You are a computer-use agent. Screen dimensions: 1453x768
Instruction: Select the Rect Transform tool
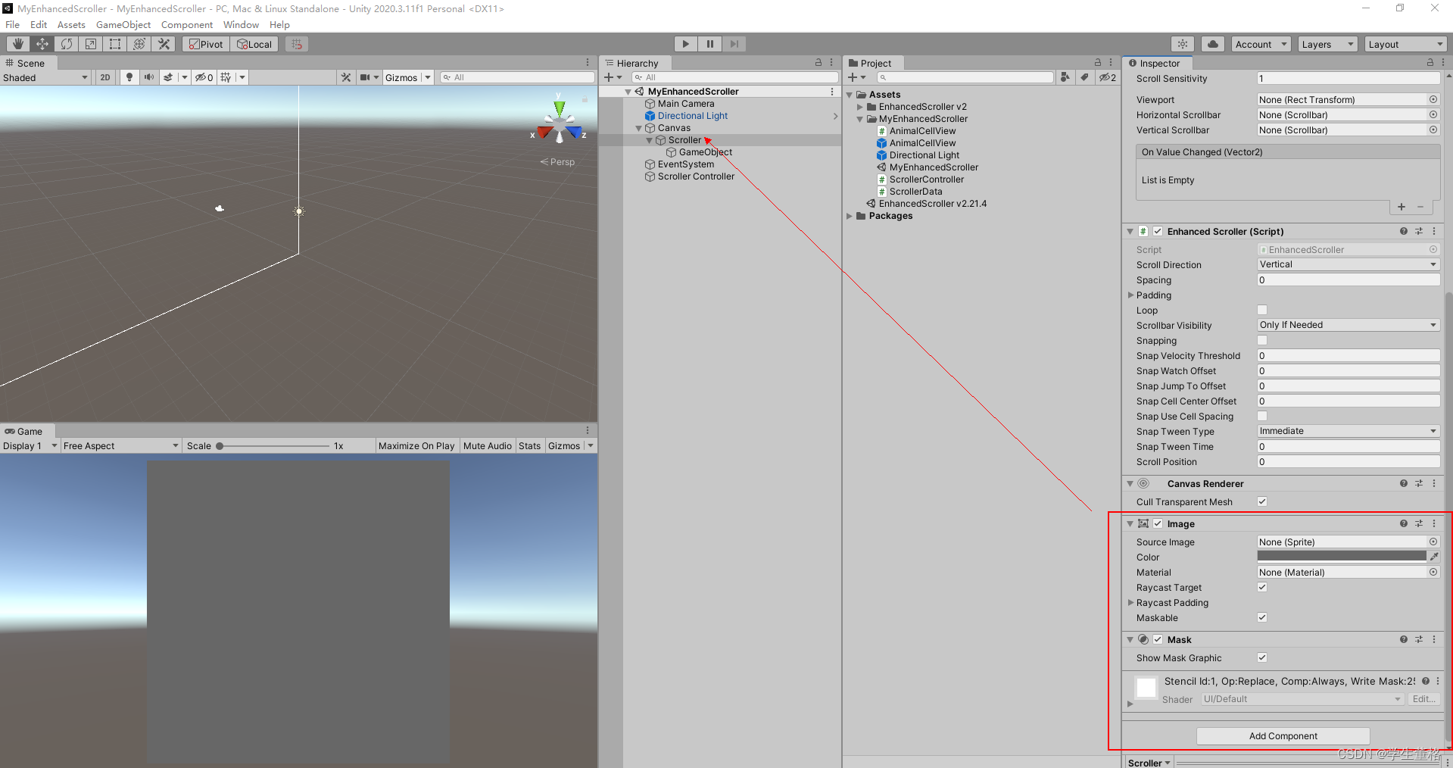point(114,44)
